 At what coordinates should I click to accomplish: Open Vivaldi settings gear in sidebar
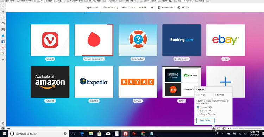[x=3, y=123]
